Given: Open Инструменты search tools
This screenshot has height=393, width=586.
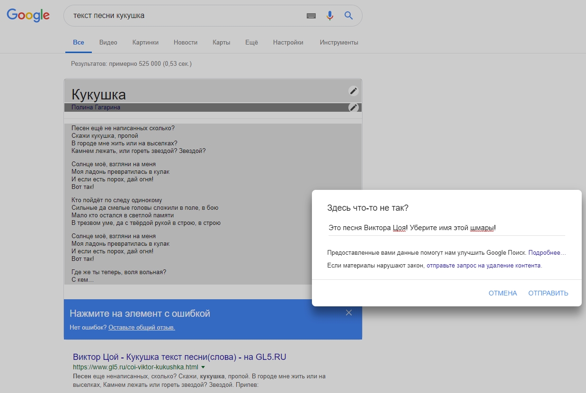Looking at the screenshot, I should point(339,42).
